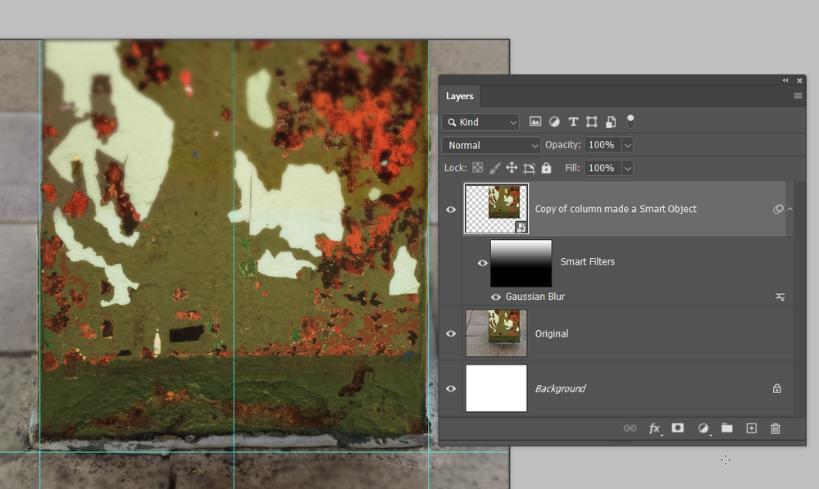The height and width of the screenshot is (489, 819).
Task: Open the Opacity slider dropdown arrow
Action: coord(627,145)
